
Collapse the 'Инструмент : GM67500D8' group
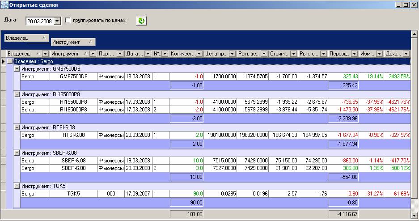17,69
